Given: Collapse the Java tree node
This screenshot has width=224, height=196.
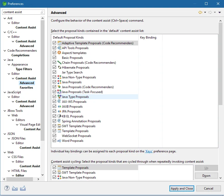Looking at the screenshot, I should [5, 60].
